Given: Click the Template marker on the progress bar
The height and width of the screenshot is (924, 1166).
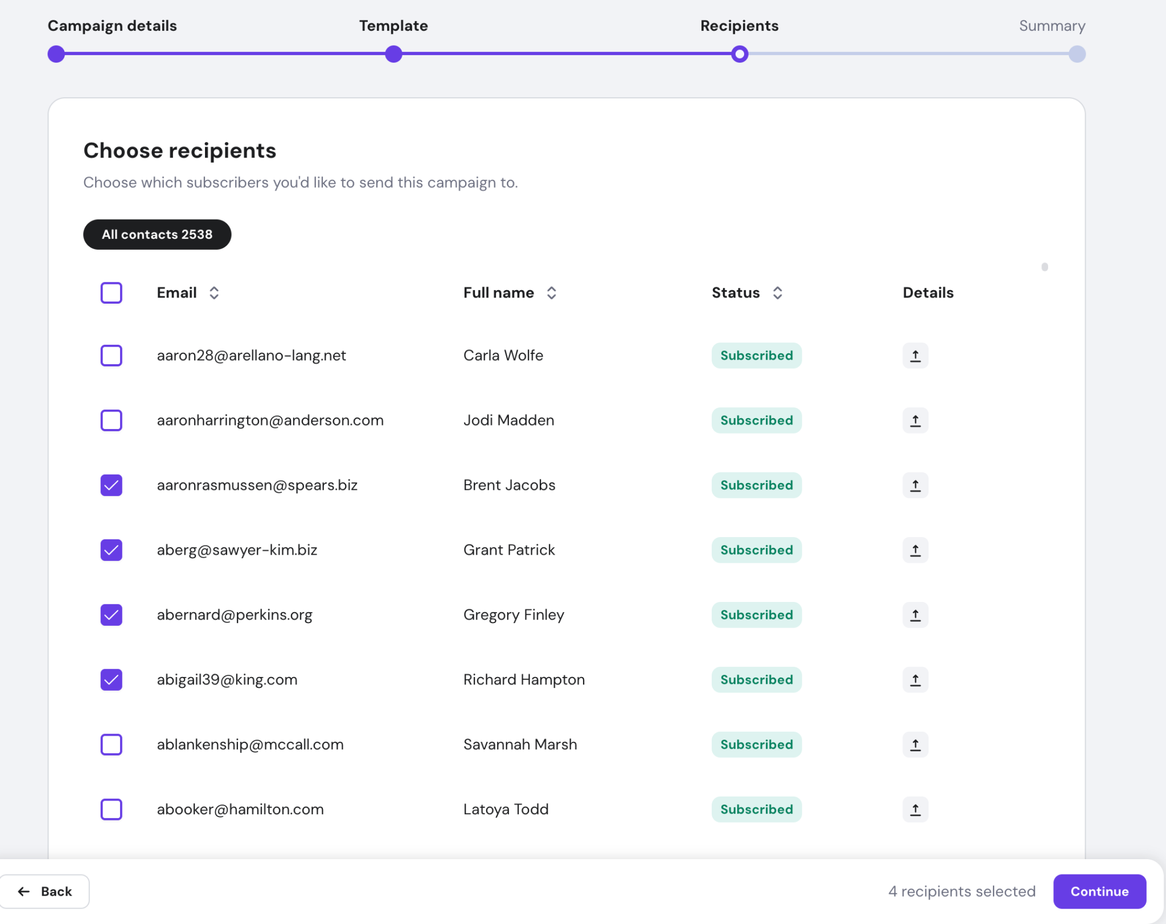Looking at the screenshot, I should (x=393, y=54).
